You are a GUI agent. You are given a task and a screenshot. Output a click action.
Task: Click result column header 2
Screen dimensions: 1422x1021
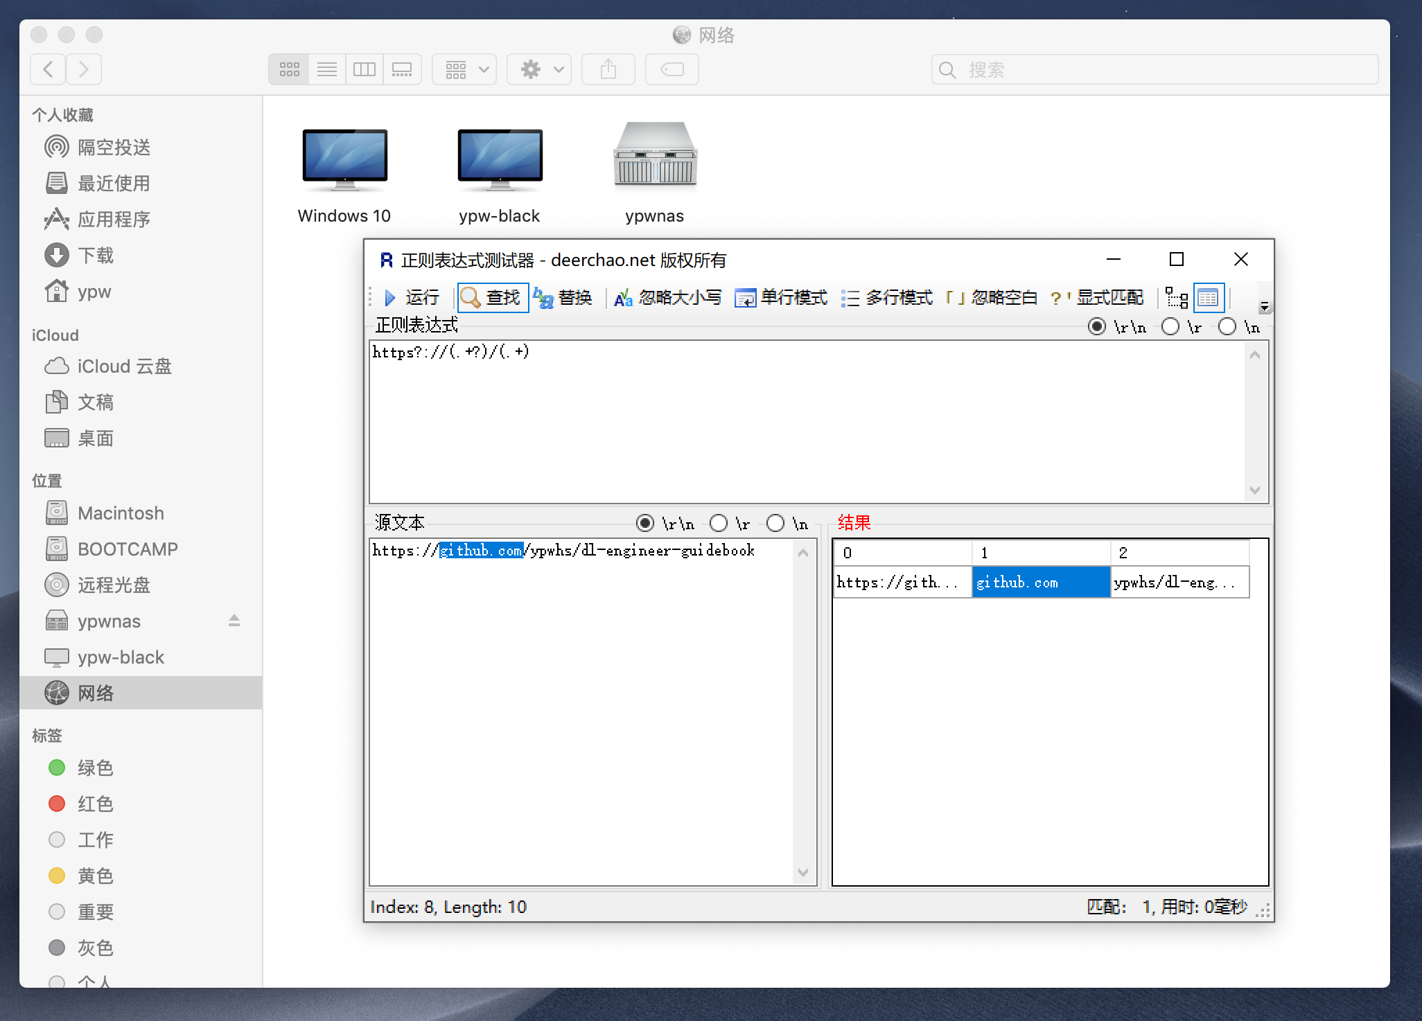[1179, 553]
